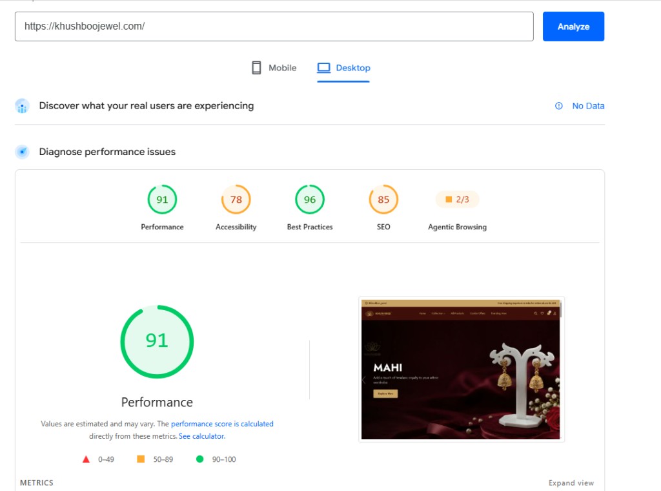
Task: Click the mobile phone icon
Action: pos(256,67)
